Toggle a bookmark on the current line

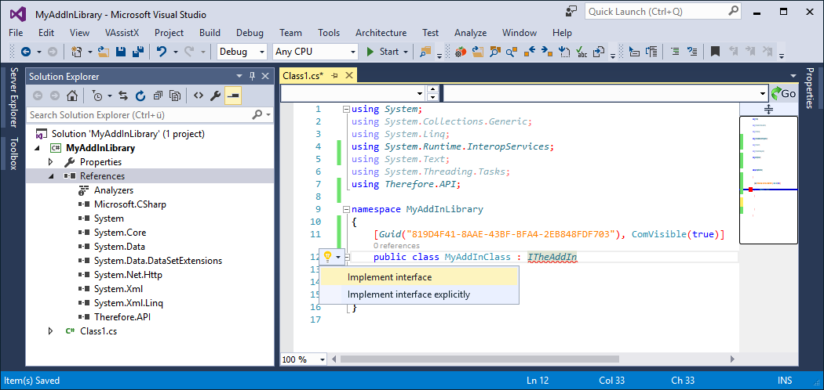(715, 52)
